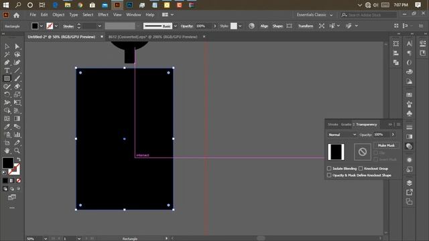This screenshot has height=241, width=429.
Task: Choose the Lasso tool
Action: (17, 55)
